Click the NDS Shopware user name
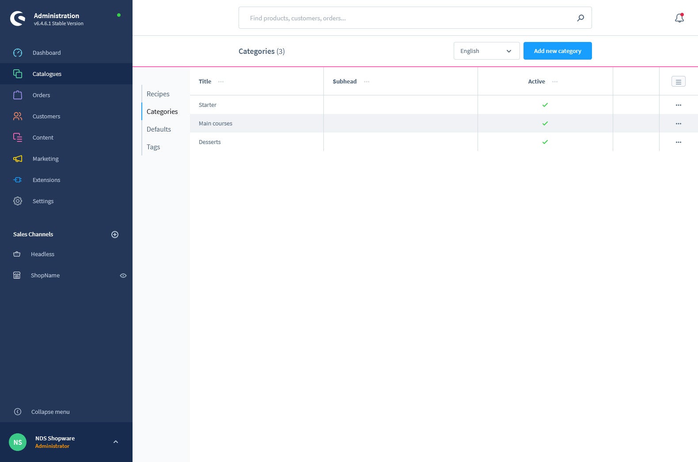698x462 pixels. pyautogui.click(x=55, y=438)
